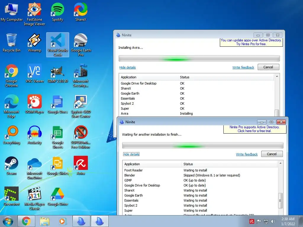The width and height of the screenshot is (303, 227).
Task: Click the Try Ninite Pro for free banner
Action: tap(251, 42)
